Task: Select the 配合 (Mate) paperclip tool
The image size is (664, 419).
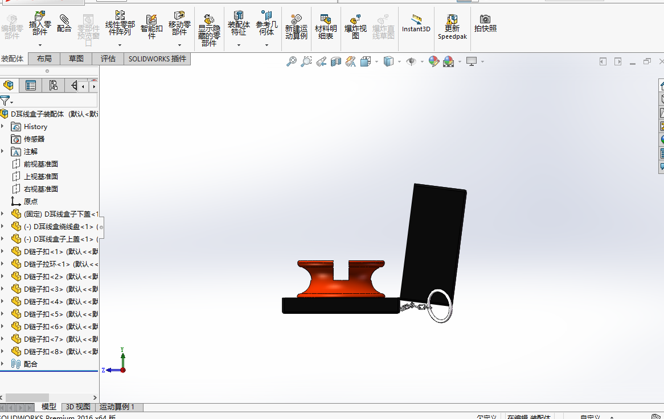Action: click(x=64, y=24)
